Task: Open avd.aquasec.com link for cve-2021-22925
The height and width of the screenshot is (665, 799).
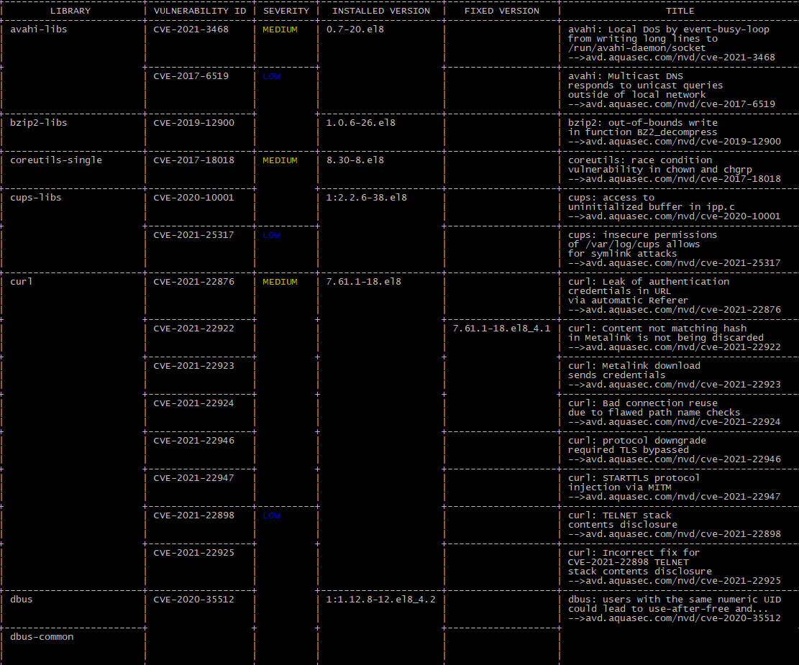Action: (675, 581)
